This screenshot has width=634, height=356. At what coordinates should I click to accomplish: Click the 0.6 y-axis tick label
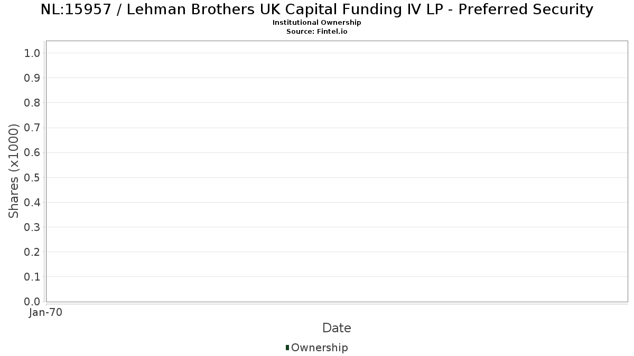point(32,152)
